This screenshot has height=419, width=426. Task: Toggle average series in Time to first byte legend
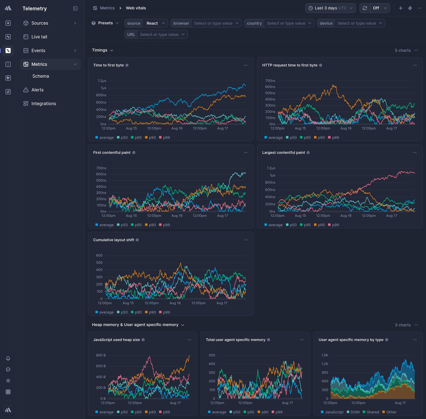point(104,138)
